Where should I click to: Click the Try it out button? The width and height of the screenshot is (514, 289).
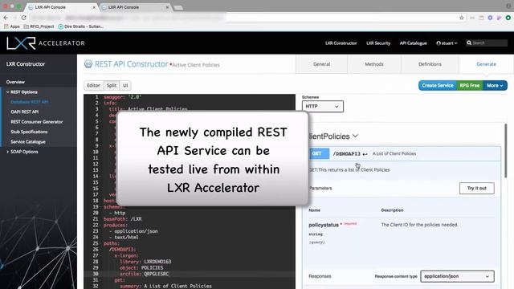point(476,188)
